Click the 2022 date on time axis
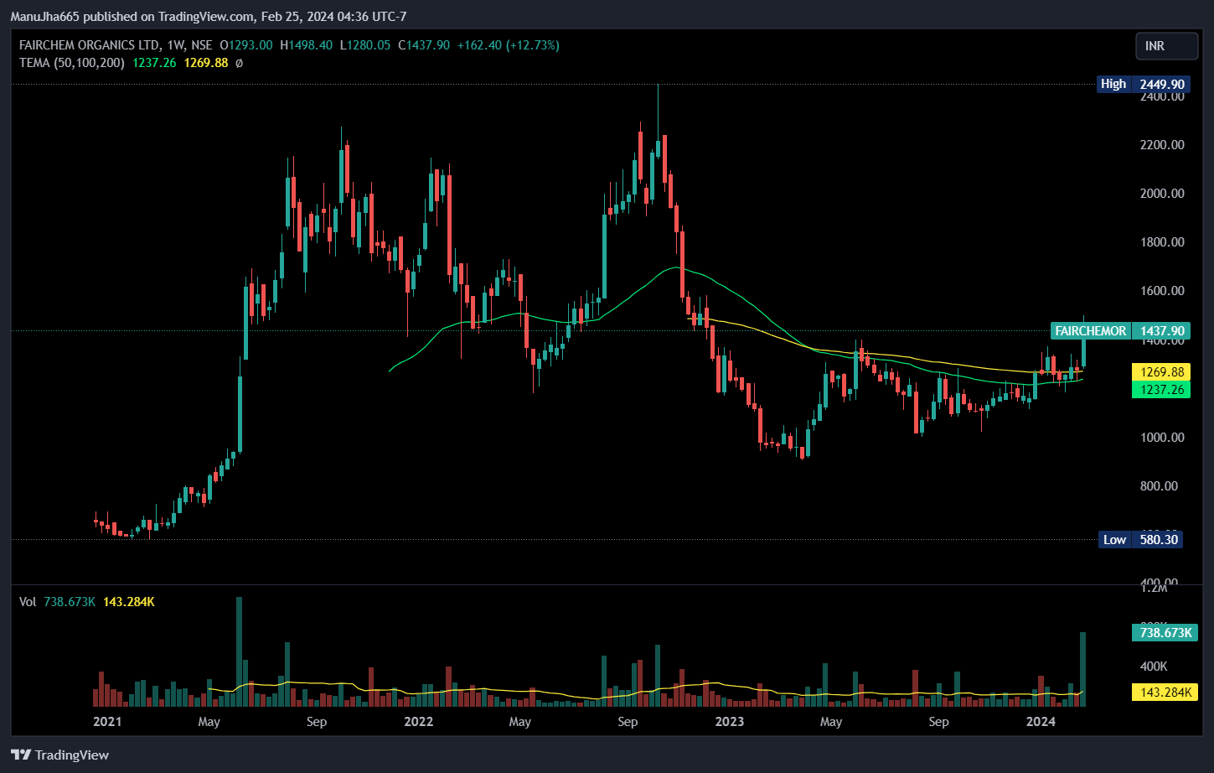 [418, 722]
